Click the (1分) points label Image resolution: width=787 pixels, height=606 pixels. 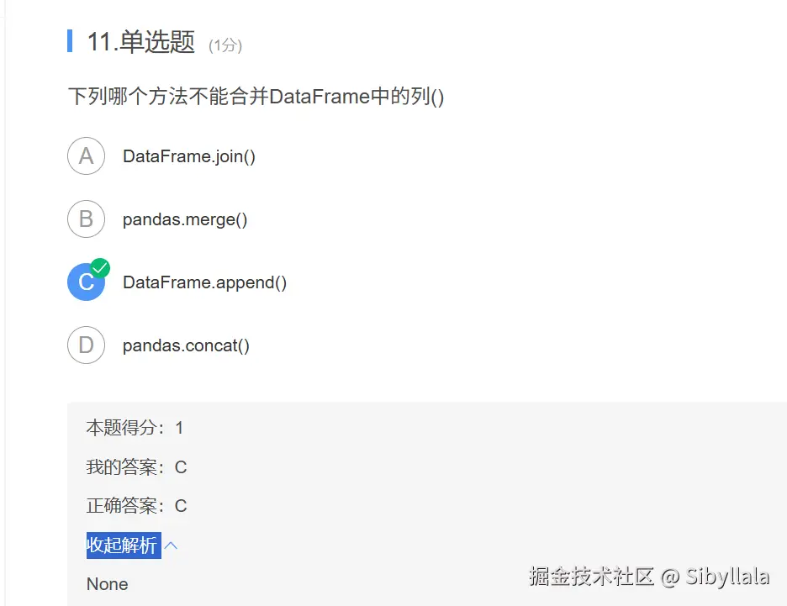225,45
